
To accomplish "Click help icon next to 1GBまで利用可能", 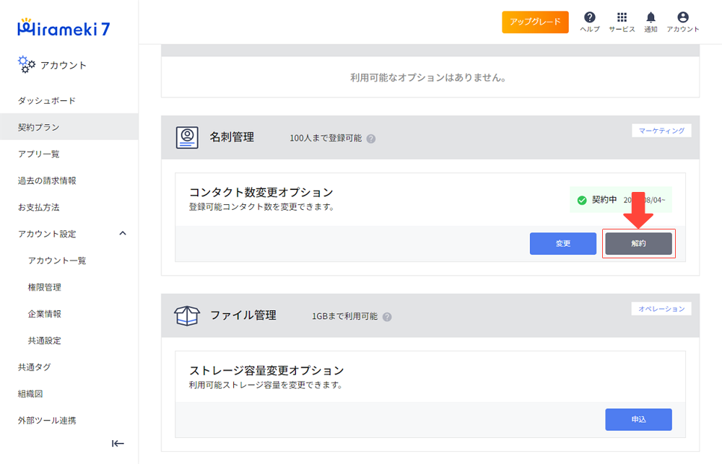I will click(x=387, y=317).
